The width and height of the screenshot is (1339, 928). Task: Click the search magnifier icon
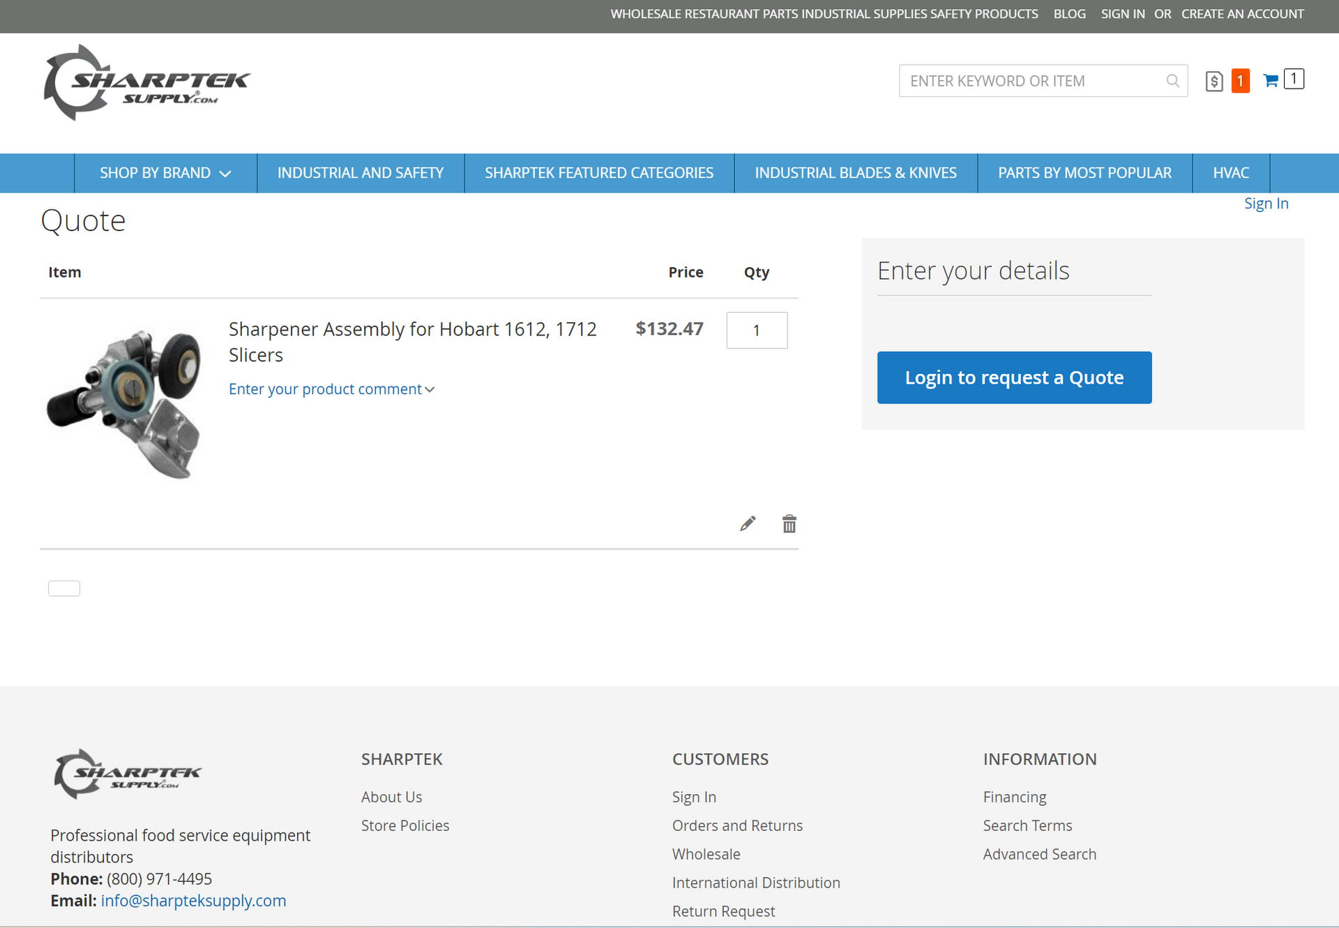pyautogui.click(x=1172, y=81)
